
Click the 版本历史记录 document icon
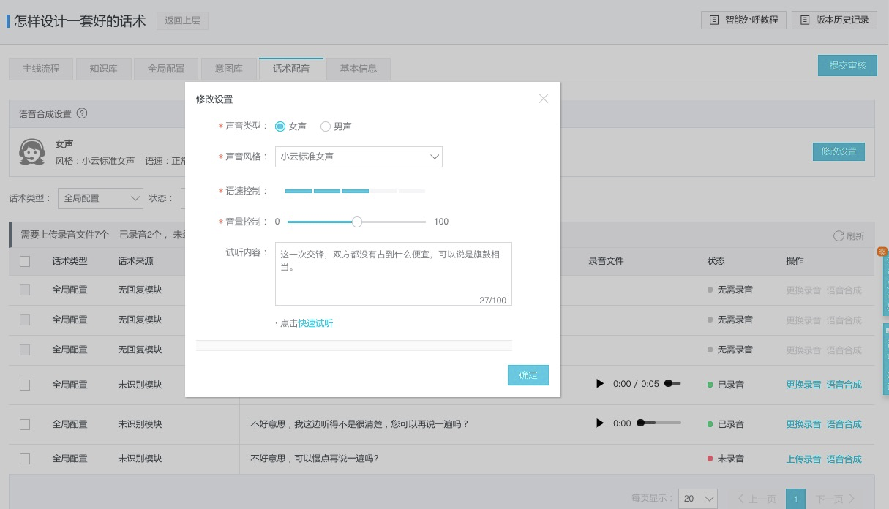click(805, 20)
